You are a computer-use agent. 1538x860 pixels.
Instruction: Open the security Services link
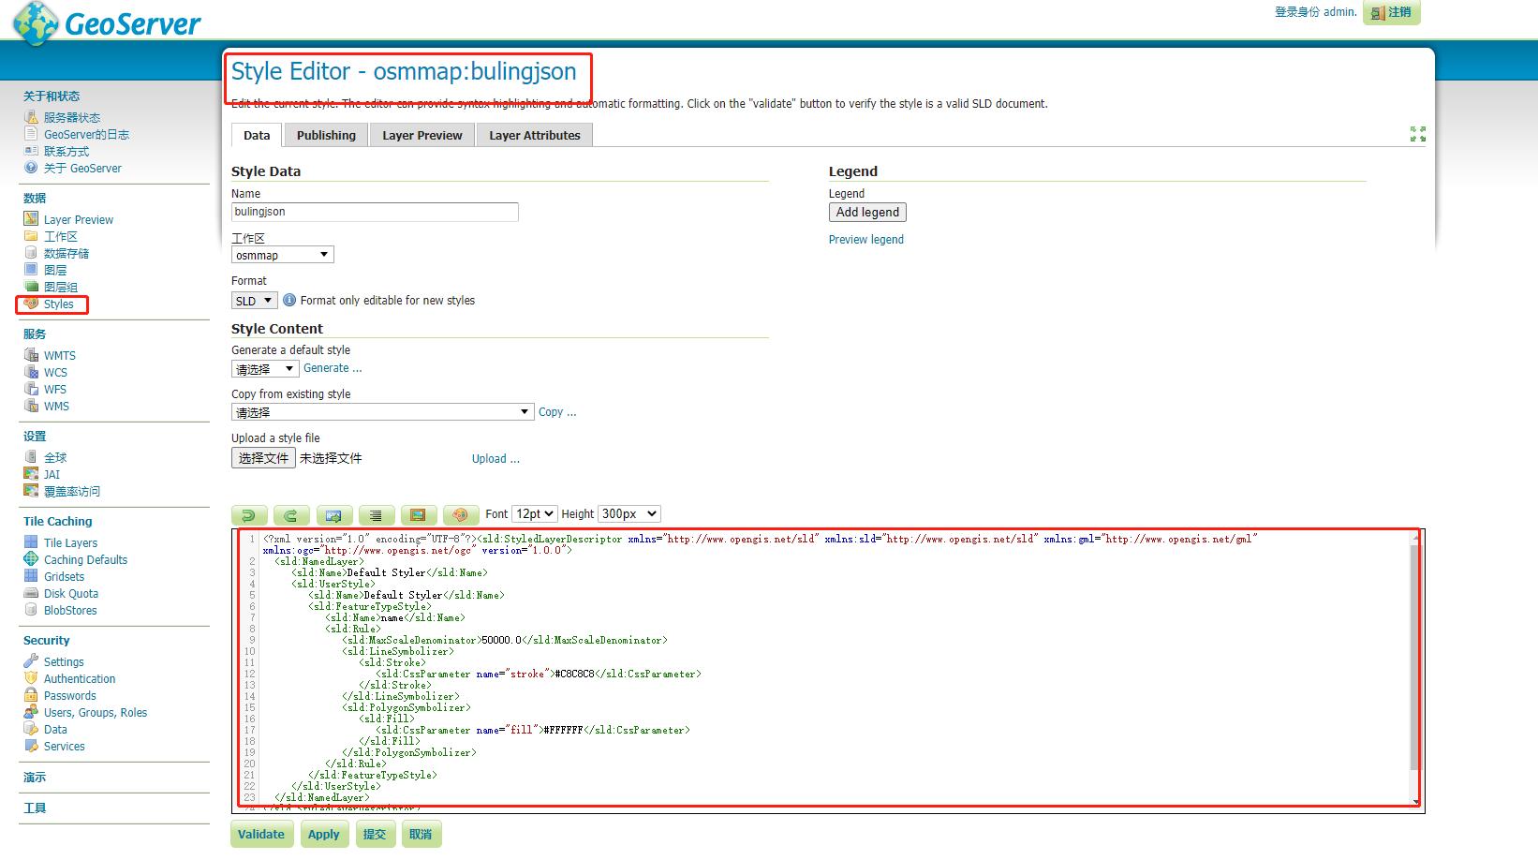[64, 747]
